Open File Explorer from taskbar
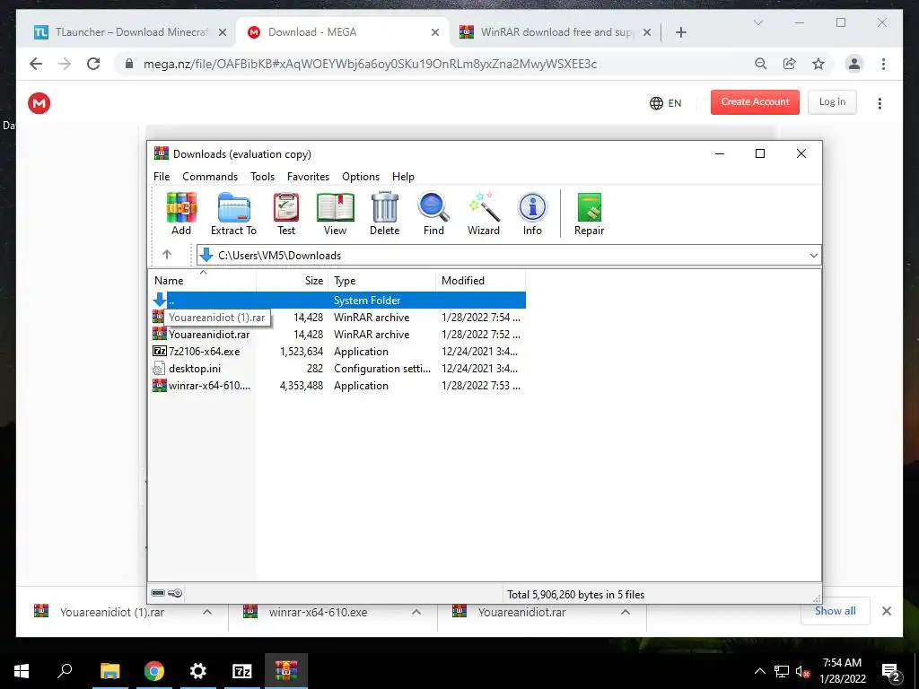Screen dimensions: 919x689 [110, 671]
